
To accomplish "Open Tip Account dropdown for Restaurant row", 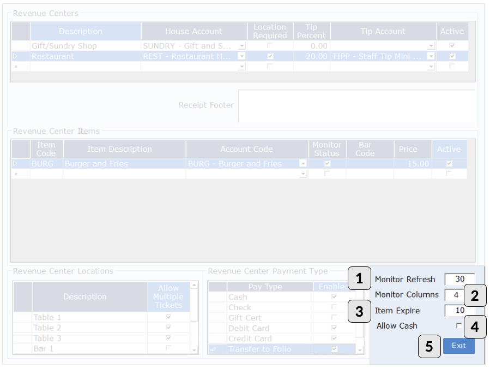I will tap(431, 56).
